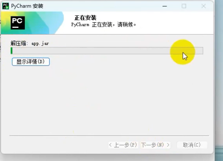Click the PyCharm icon in title bar
Screen dimensions: 223x161
pos(6,6)
